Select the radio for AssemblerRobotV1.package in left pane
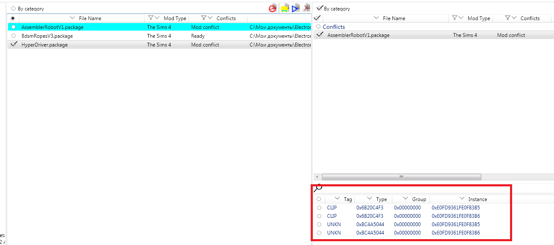Image resolution: width=554 pixels, height=245 pixels. (13, 27)
